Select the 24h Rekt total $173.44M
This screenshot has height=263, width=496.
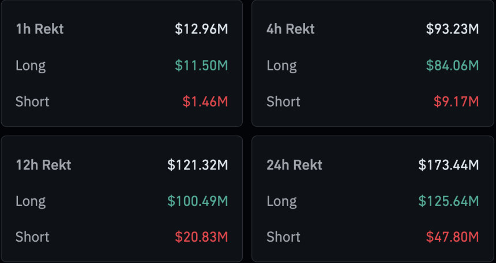(449, 165)
